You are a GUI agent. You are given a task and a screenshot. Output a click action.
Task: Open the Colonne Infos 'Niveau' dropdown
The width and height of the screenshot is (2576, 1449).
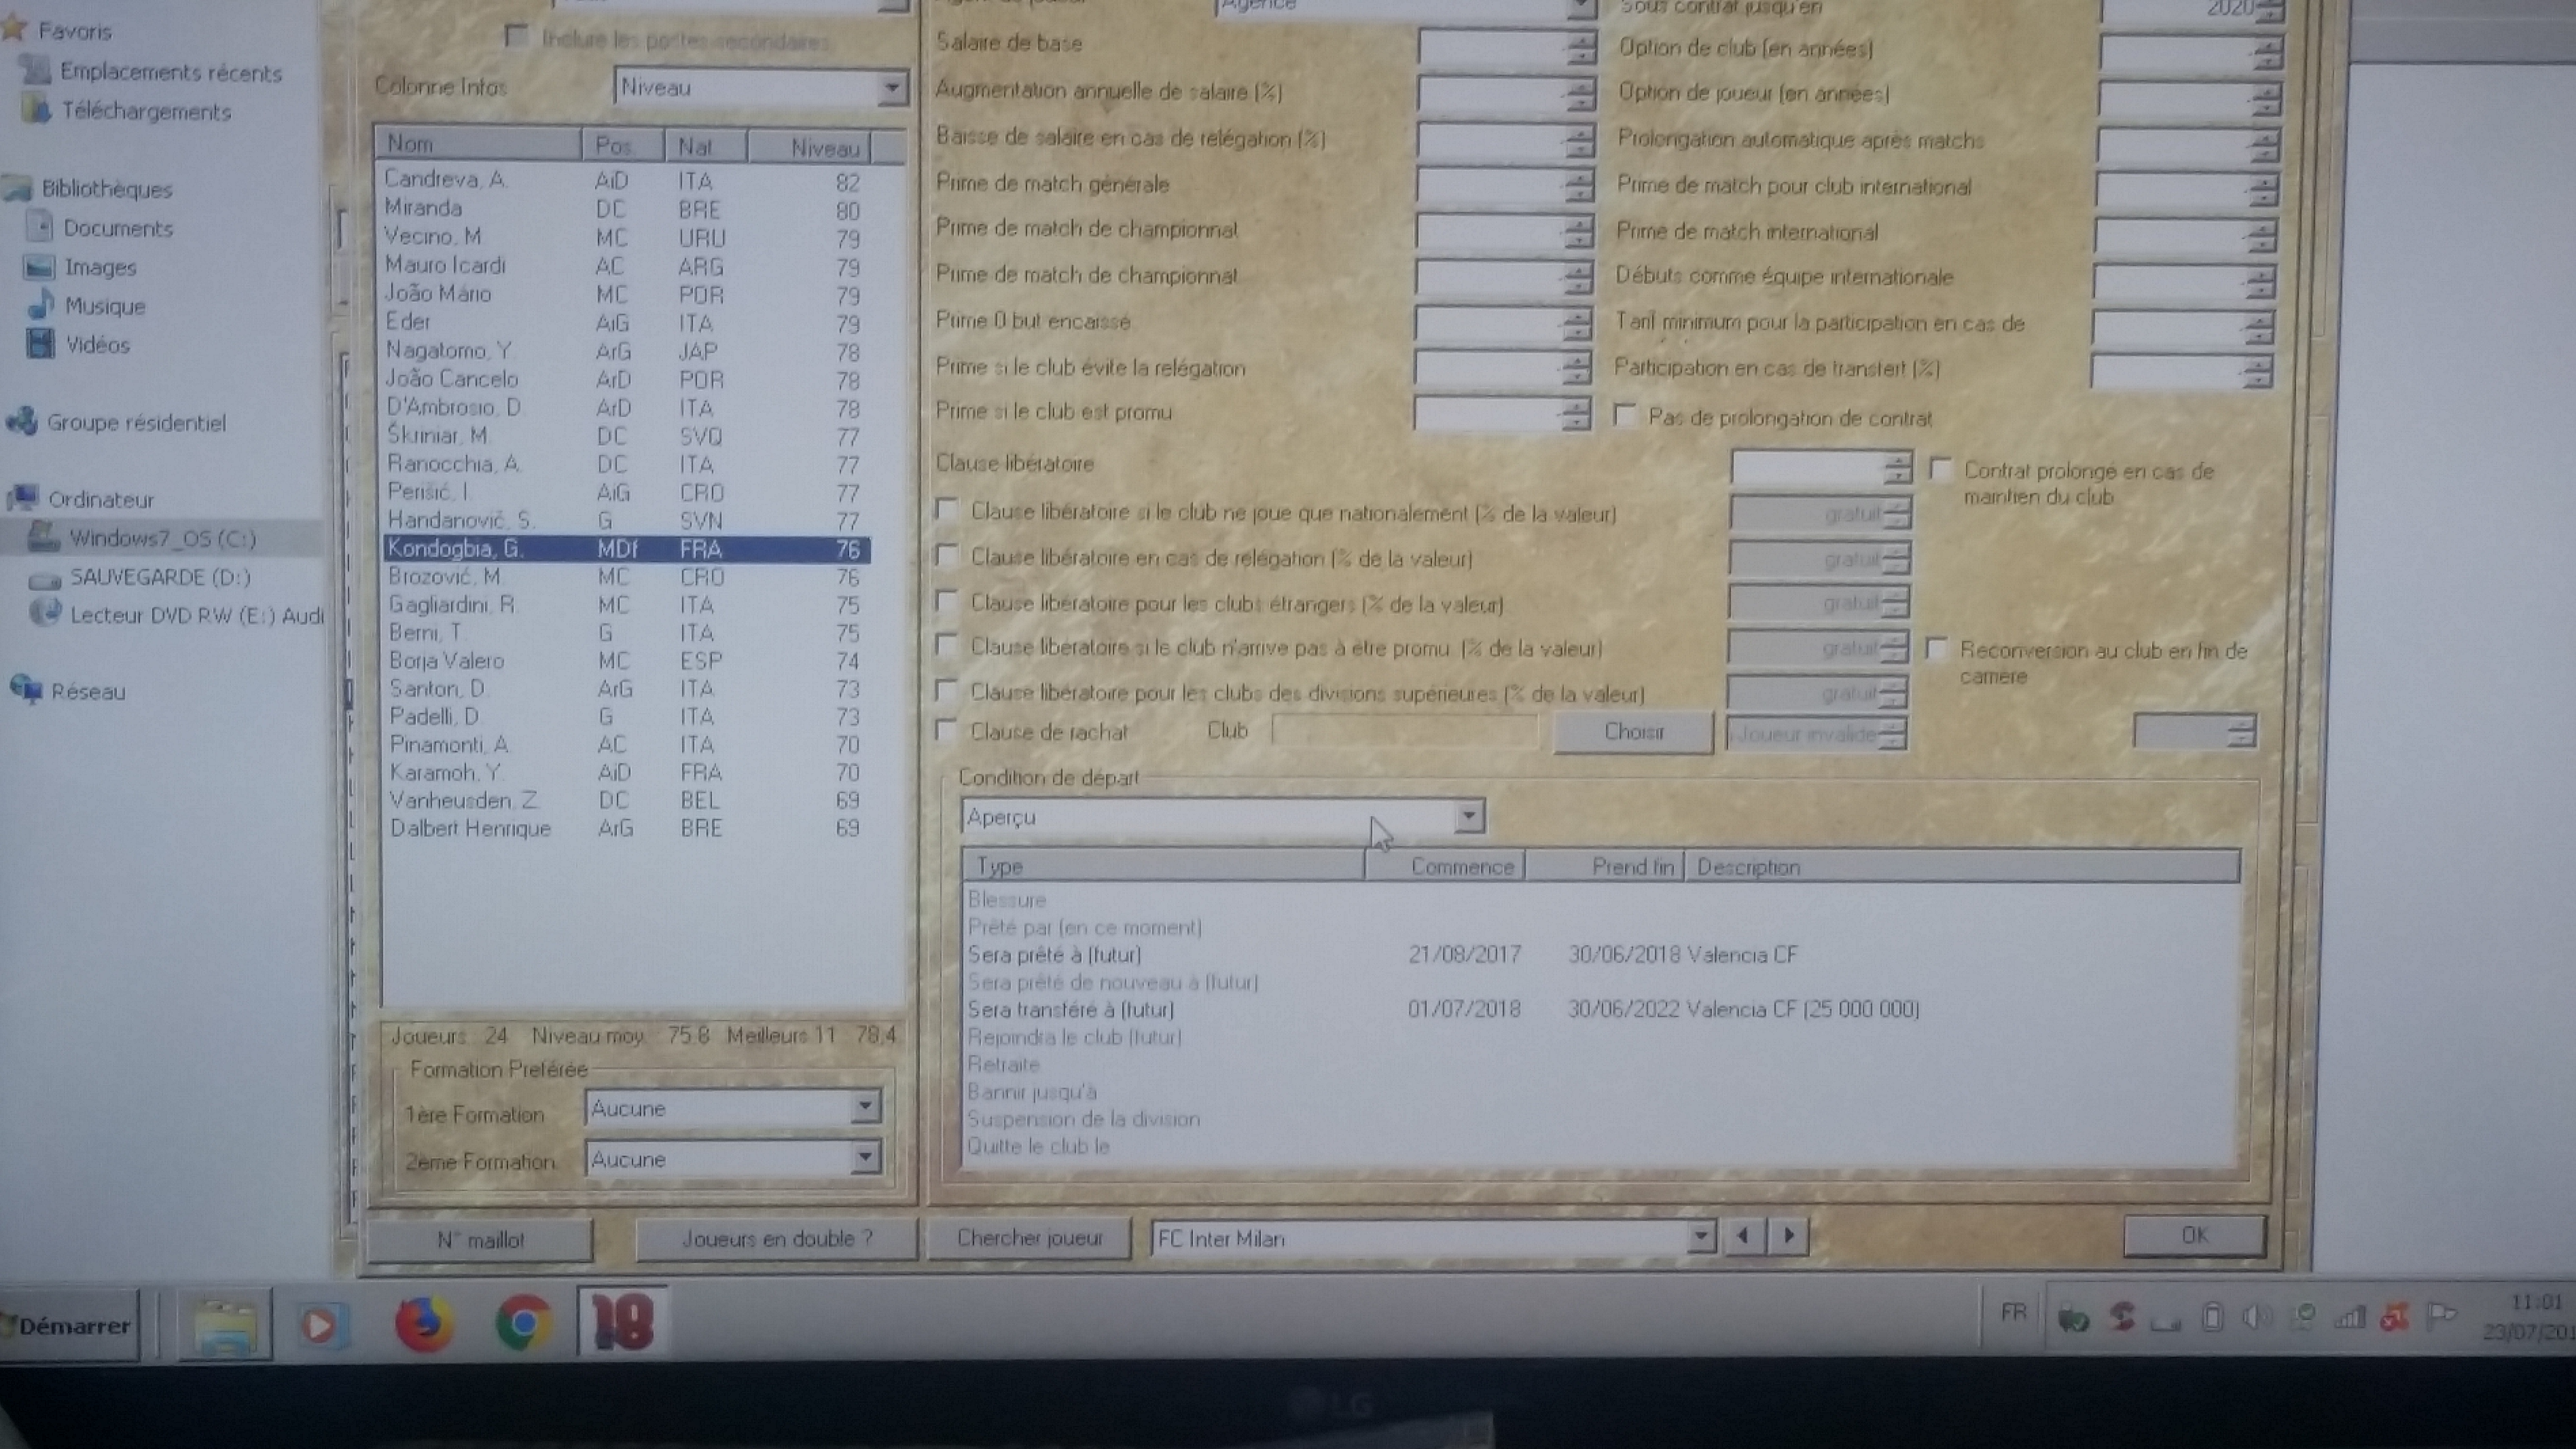891,88
